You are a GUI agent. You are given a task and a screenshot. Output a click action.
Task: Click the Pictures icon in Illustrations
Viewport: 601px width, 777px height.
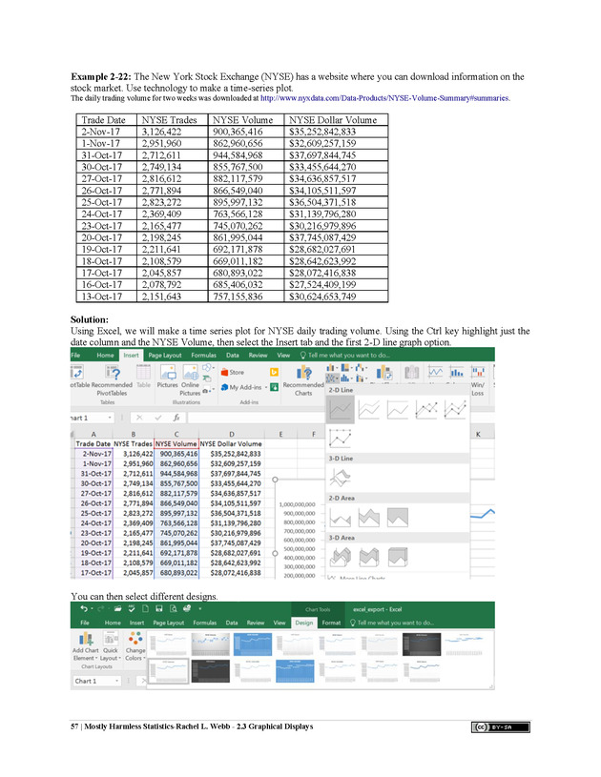tap(168, 372)
